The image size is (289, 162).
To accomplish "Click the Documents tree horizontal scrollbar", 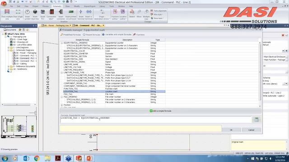I will pyautogui.click(x=19, y=104).
